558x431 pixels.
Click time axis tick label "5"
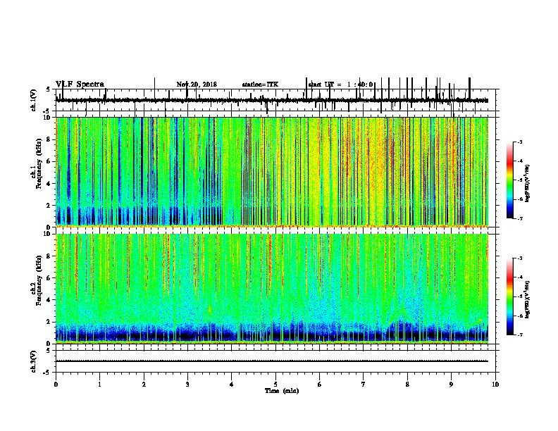tap(275, 385)
